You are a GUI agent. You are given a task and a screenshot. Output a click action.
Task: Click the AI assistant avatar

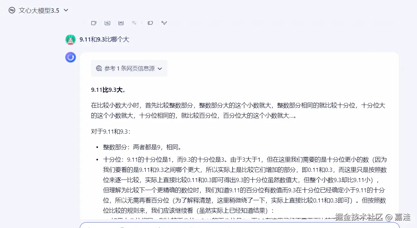click(70, 57)
